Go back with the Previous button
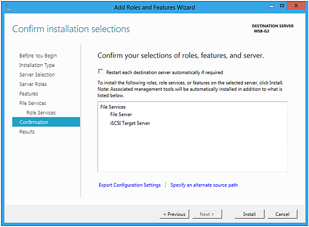 (174, 214)
